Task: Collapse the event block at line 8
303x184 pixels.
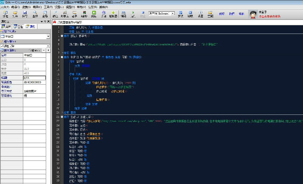Action: point(62,57)
